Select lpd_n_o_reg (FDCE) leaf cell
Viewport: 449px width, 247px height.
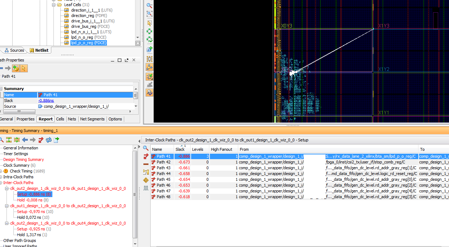(88, 37)
